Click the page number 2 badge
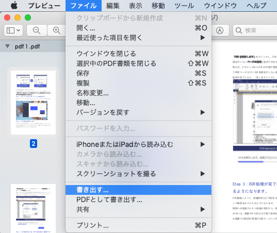Screen dimensions: 277x233 click(34, 143)
